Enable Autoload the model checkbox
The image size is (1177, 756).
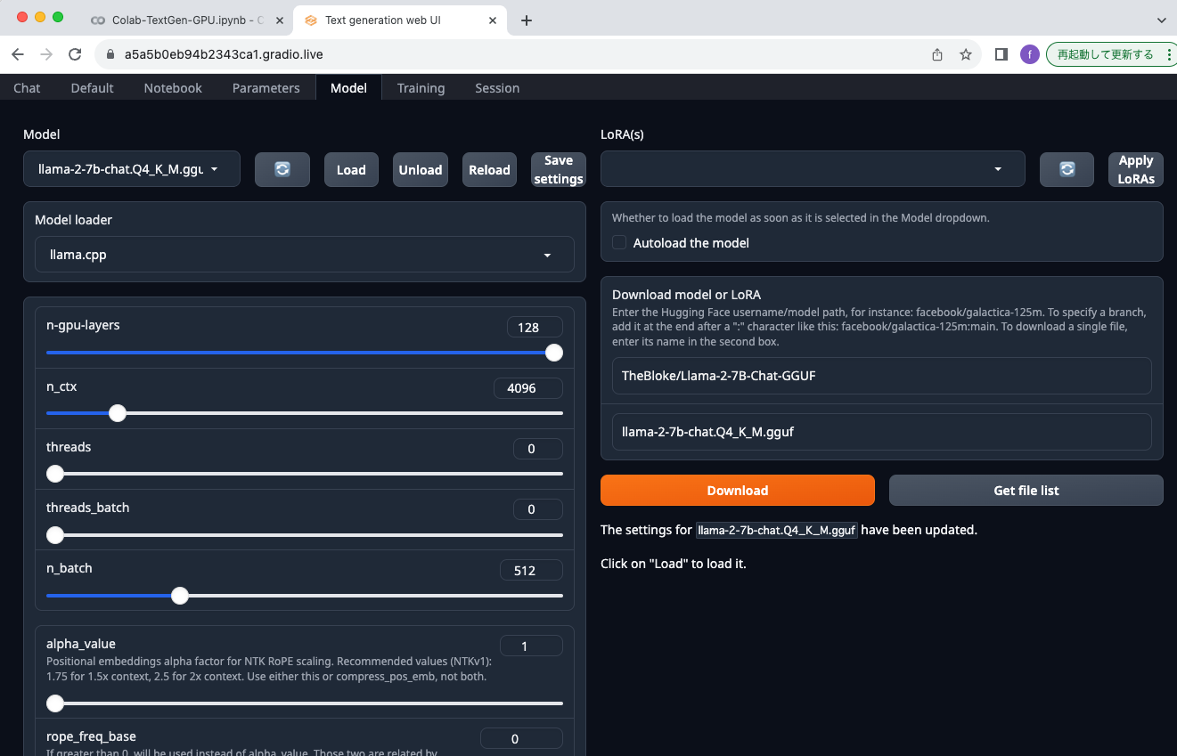point(619,242)
